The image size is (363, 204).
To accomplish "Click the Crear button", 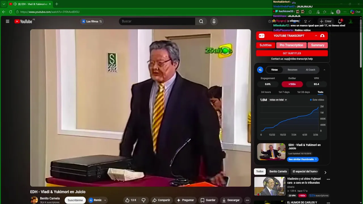I will tap(326, 21).
